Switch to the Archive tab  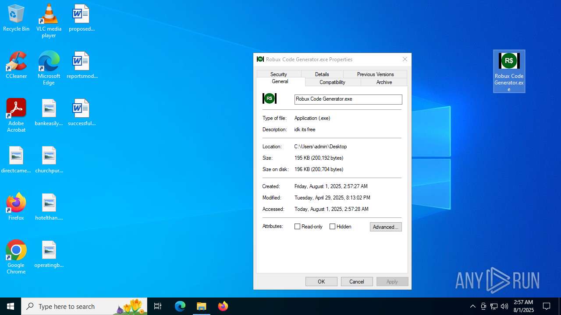click(x=384, y=82)
